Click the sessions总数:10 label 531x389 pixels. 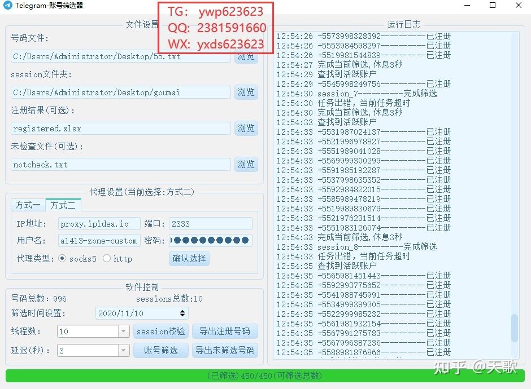169,299
